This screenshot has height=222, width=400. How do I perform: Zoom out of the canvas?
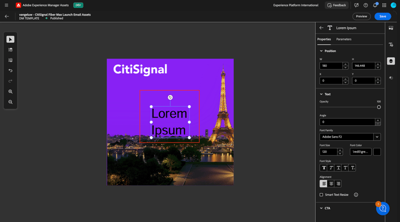click(x=11, y=102)
